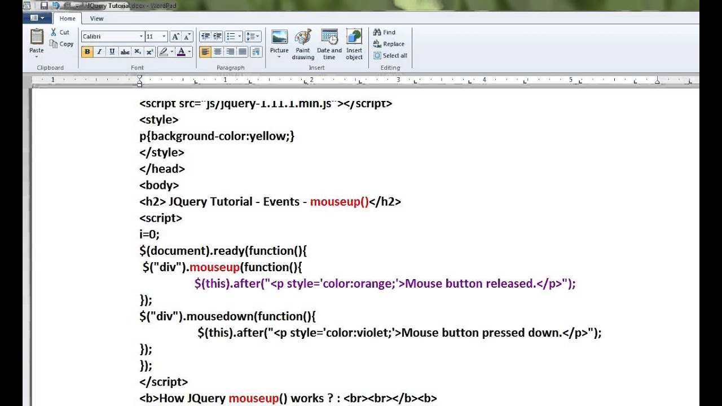Toggle Subscript formatting
This screenshot has width=722, height=406.
[x=138, y=52]
